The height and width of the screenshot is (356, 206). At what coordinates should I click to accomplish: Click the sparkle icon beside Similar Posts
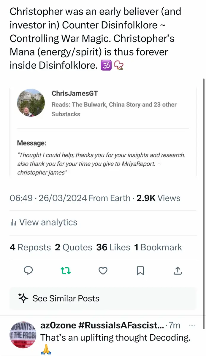coord(23,298)
